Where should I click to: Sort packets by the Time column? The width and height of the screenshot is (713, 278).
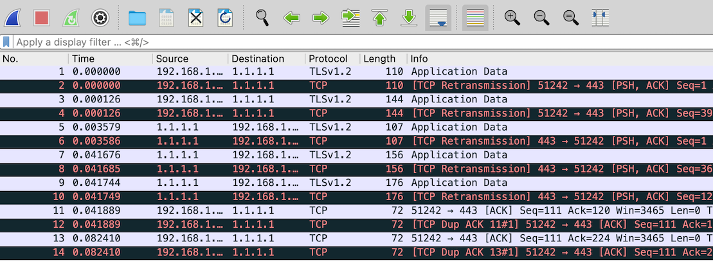111,59
